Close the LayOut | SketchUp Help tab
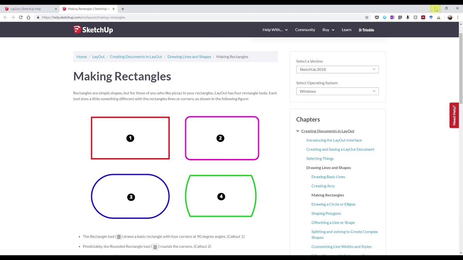 point(56,9)
